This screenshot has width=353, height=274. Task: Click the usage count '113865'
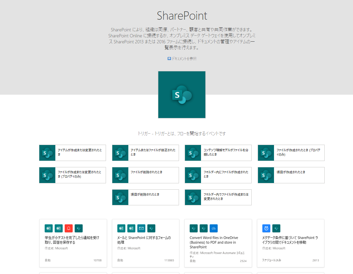coord(169,260)
